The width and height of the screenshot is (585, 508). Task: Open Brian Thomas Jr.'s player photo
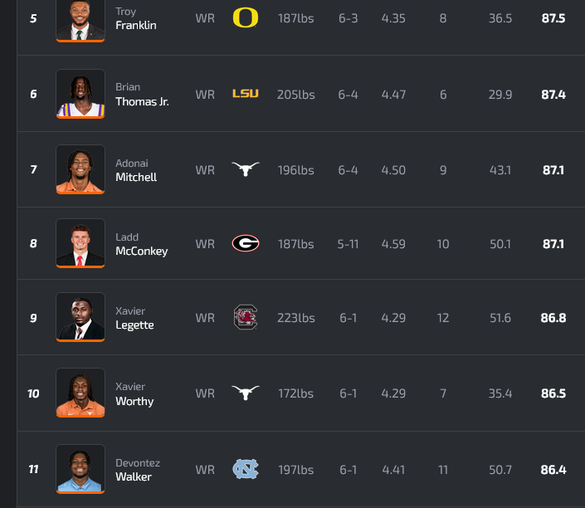click(x=80, y=94)
